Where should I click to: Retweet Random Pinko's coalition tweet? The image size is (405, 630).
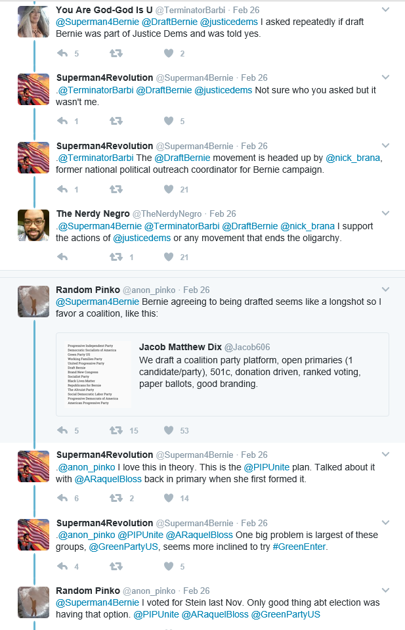pos(116,430)
